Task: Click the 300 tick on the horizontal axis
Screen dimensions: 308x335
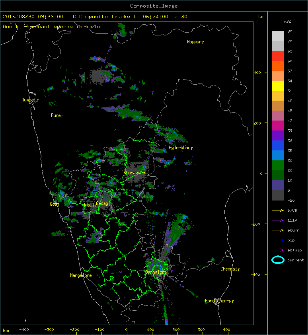Action: pyautogui.click(x=201, y=330)
